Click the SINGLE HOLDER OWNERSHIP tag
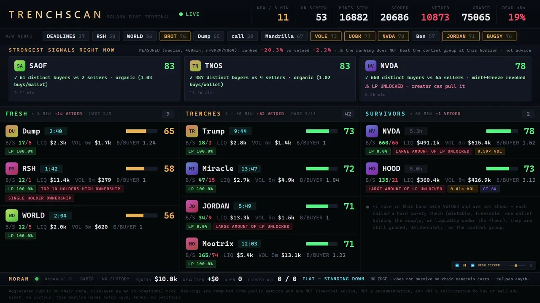Viewport: 540px width, 303px height. point(40,198)
